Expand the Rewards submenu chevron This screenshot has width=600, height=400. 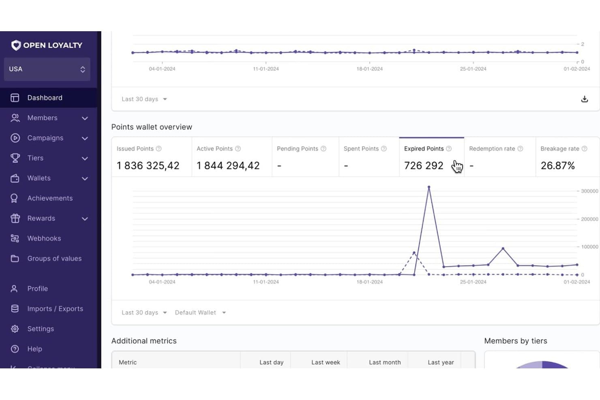(x=85, y=219)
